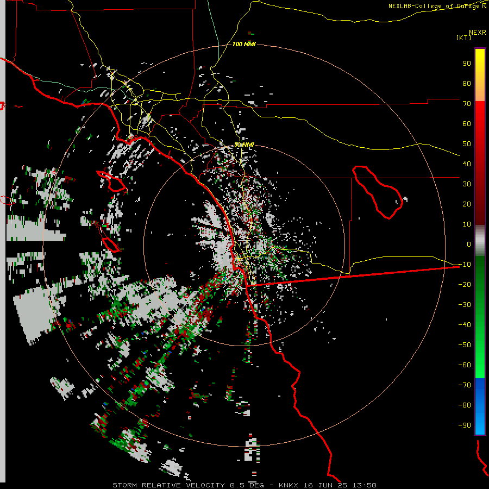
Task: Click the 10 value on velocity legend
Action: 467,224
